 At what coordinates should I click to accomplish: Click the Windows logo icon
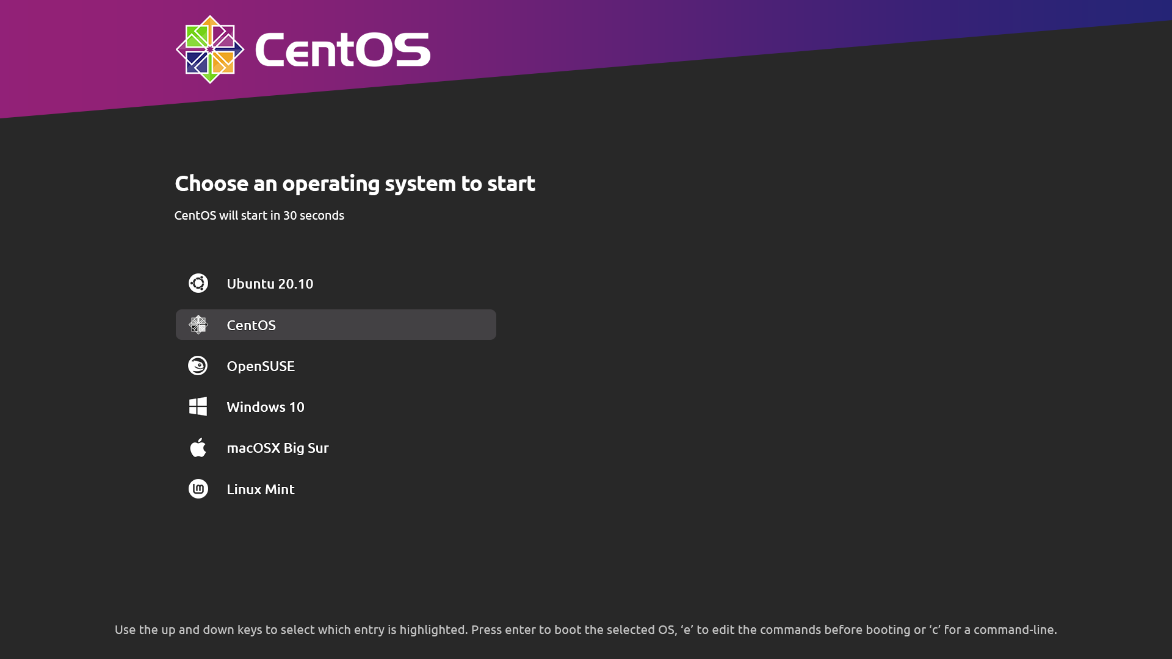point(198,406)
